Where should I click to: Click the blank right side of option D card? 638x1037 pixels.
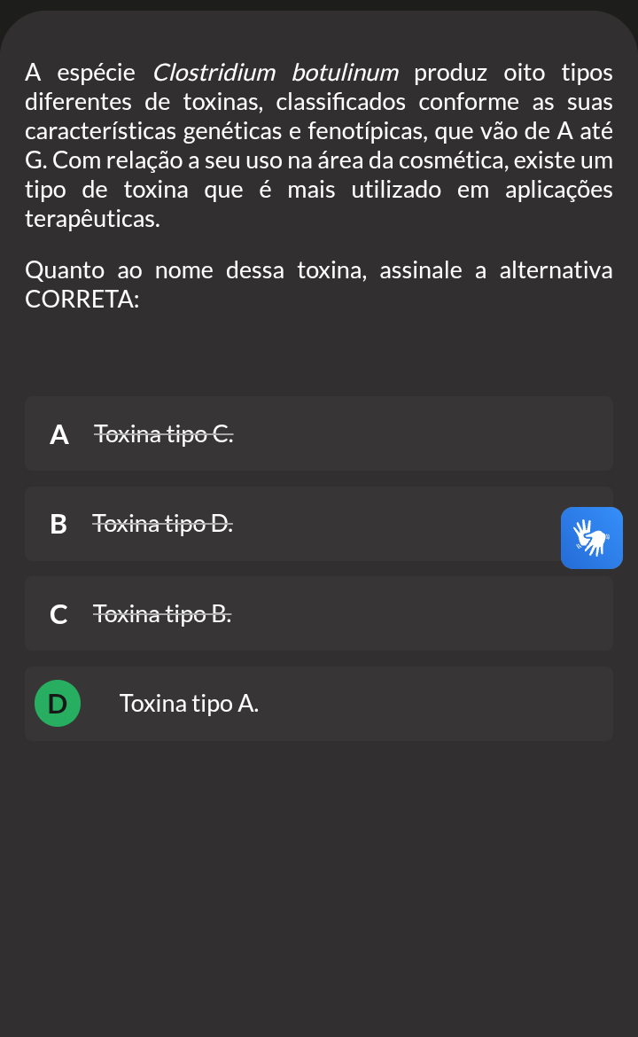click(436, 704)
